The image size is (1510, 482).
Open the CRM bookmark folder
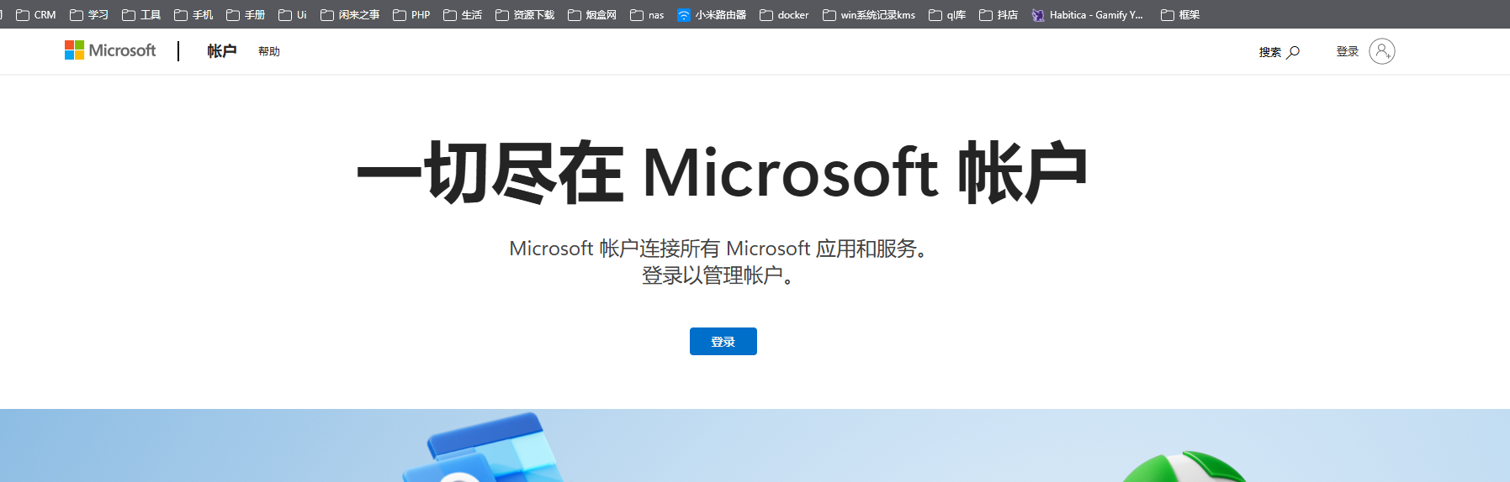click(36, 14)
